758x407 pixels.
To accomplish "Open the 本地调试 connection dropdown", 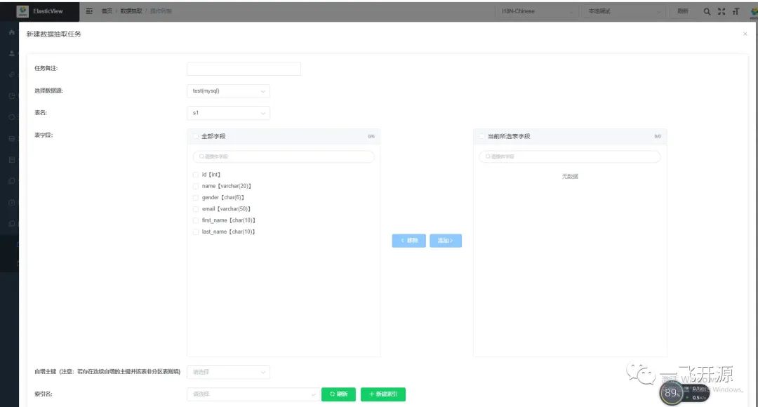I will point(625,11).
